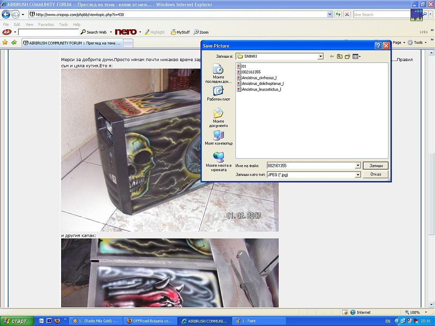Open a new blank browser tab

[128, 43]
